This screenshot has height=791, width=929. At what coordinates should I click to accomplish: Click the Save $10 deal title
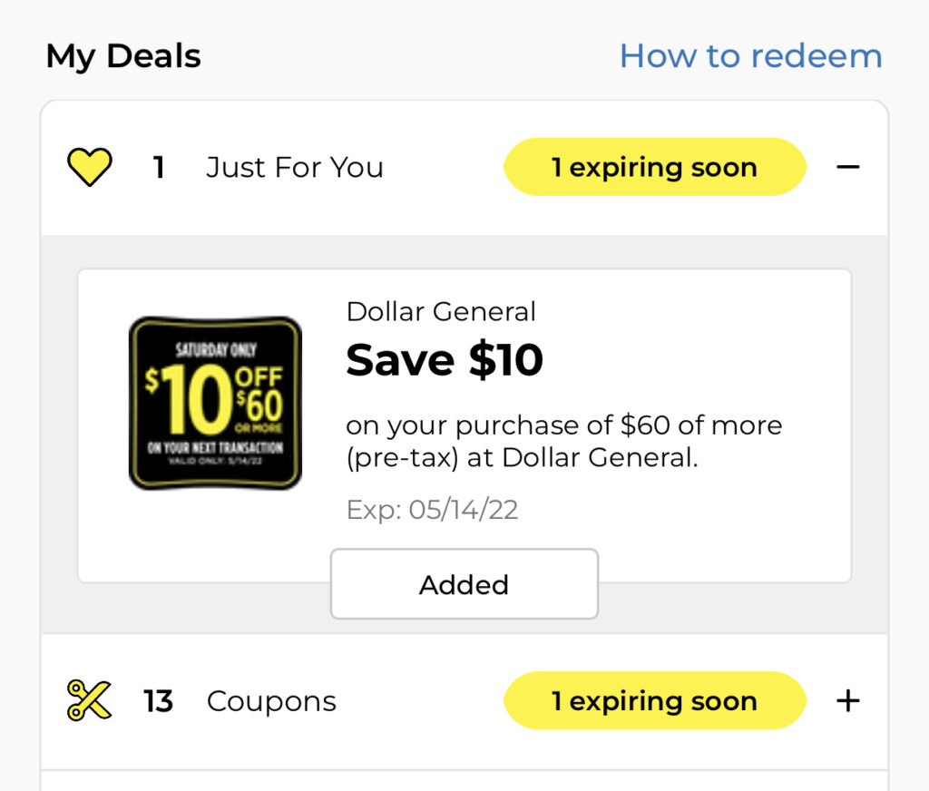coord(445,359)
